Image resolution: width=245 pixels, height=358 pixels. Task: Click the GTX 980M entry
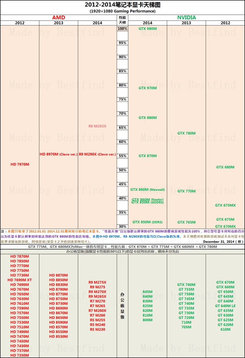[x=148, y=29]
